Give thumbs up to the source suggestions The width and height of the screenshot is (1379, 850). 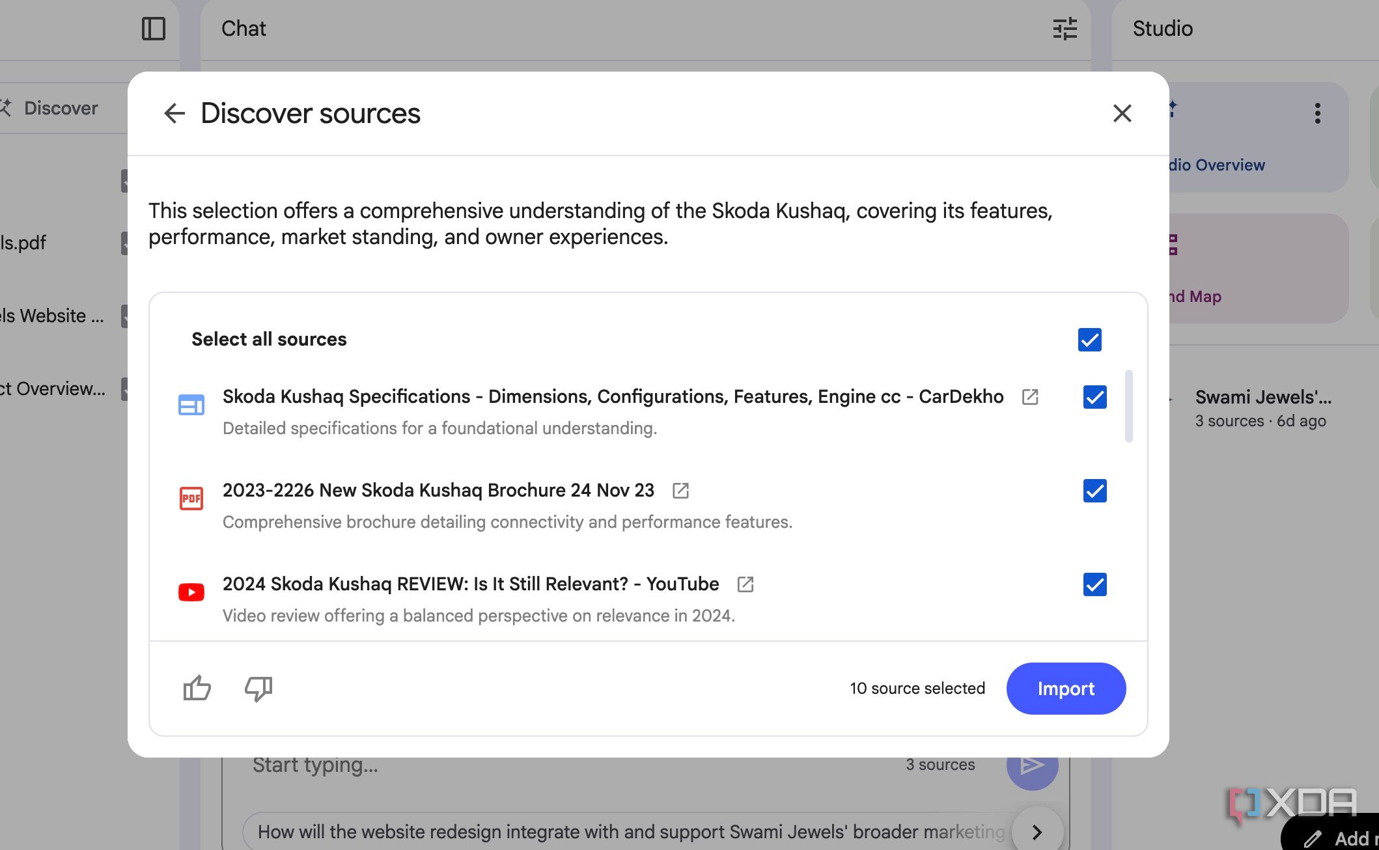pos(197,689)
